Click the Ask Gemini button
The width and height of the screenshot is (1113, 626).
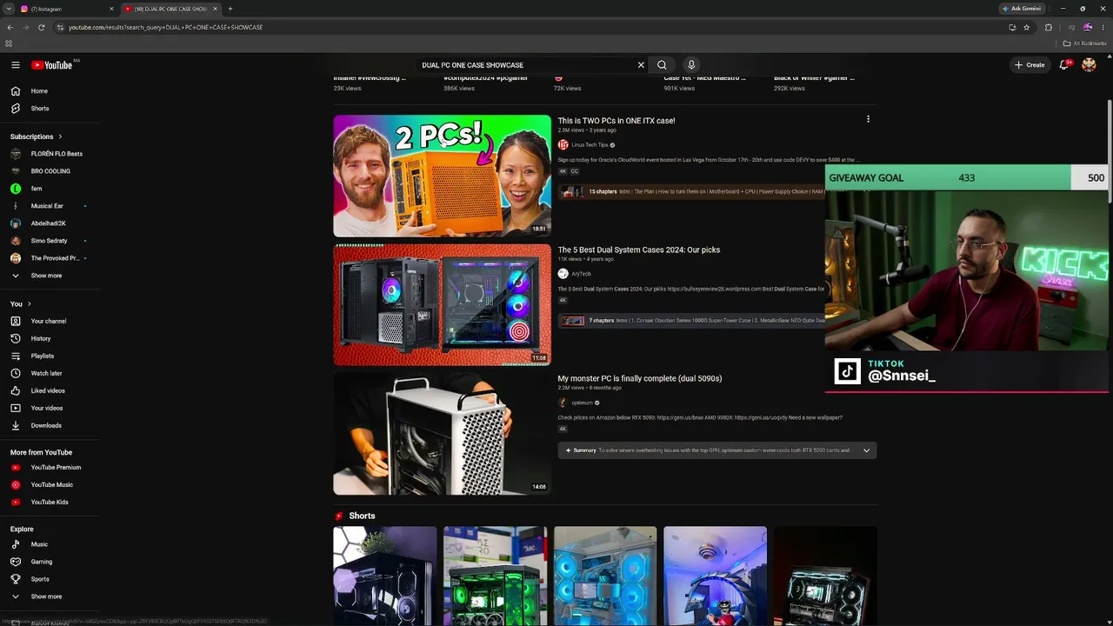click(1022, 9)
